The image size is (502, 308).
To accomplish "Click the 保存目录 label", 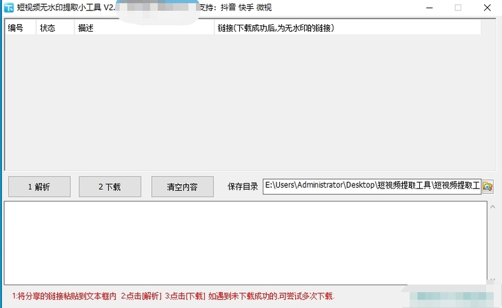I will [243, 187].
